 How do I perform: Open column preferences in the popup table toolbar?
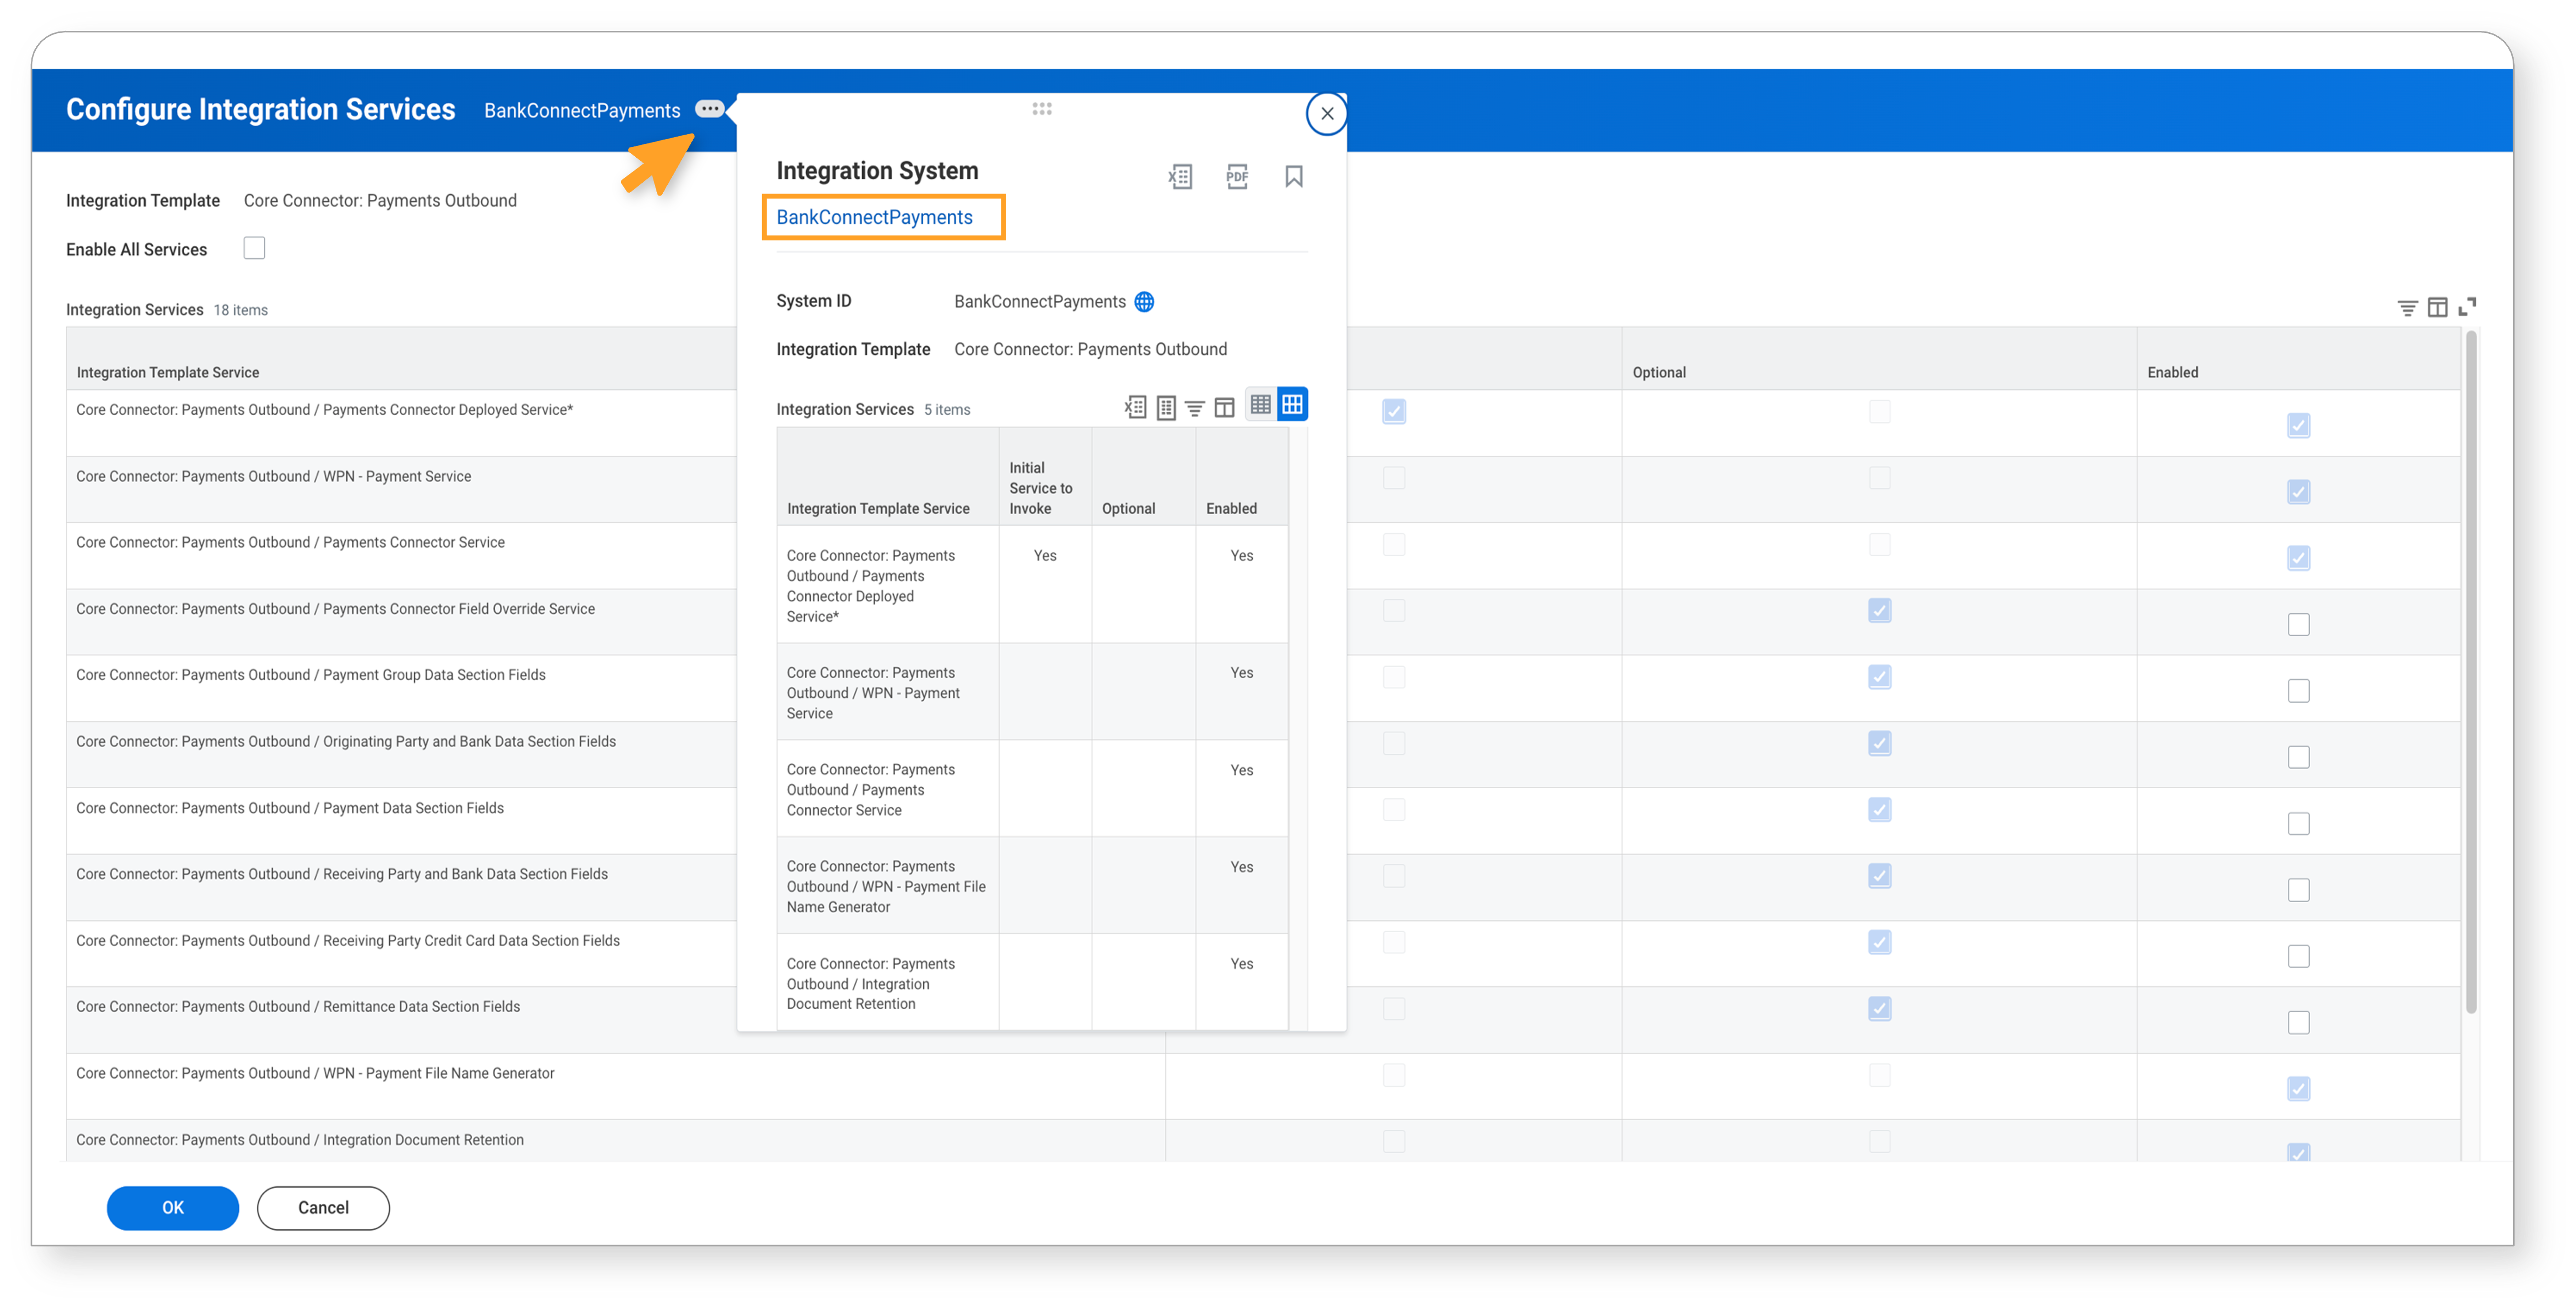click(x=1224, y=408)
